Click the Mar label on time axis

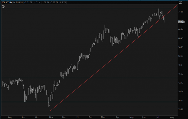(x=104, y=116)
